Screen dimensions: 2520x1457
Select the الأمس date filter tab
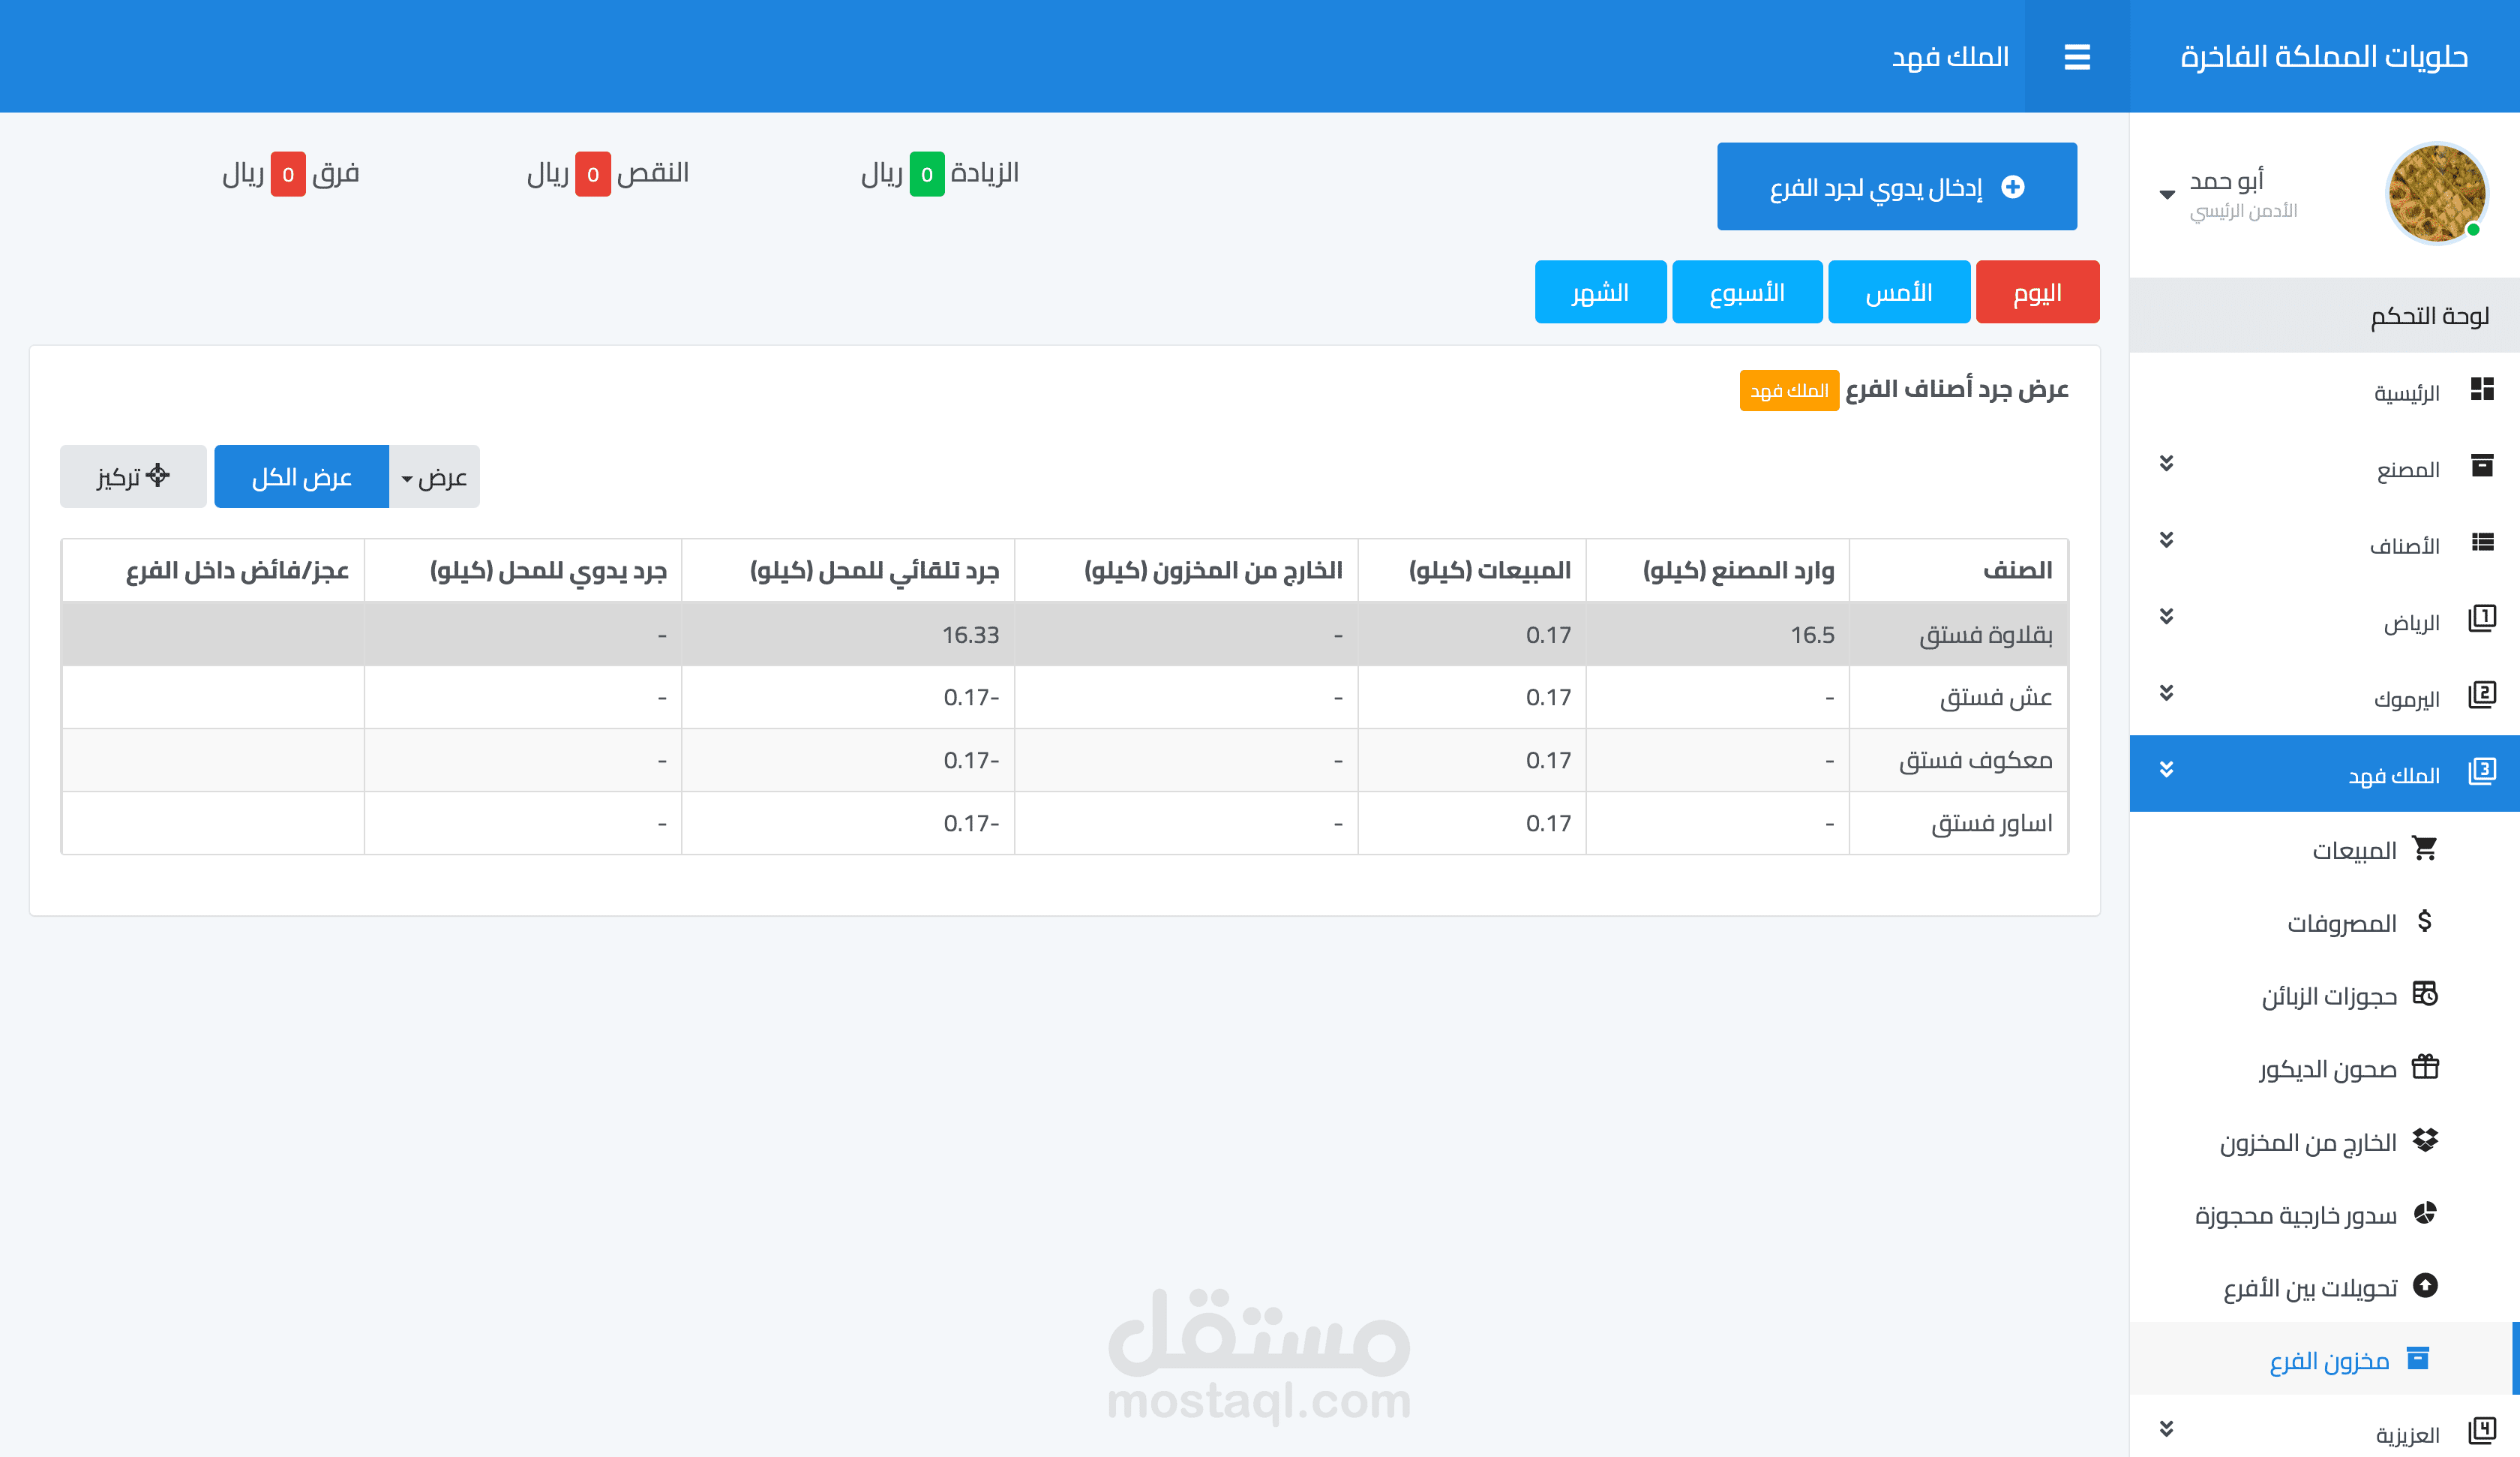[x=1898, y=292]
